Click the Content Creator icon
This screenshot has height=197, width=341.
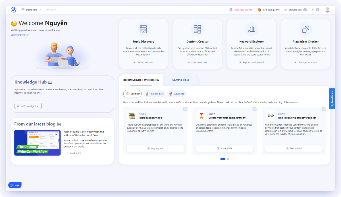pos(197,29)
